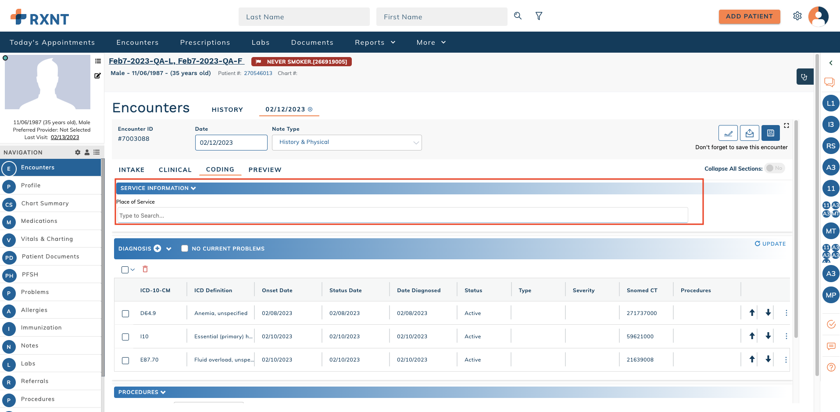The width and height of the screenshot is (840, 412).
Task: Select the I10 diagnosis row checkbox
Action: coord(125,337)
